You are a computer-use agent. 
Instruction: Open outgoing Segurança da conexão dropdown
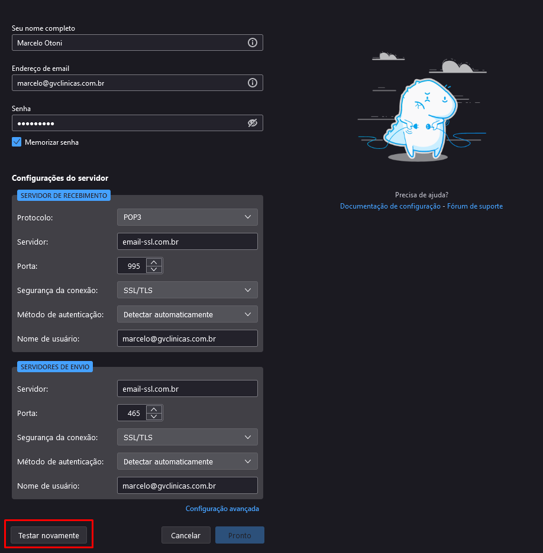point(187,437)
